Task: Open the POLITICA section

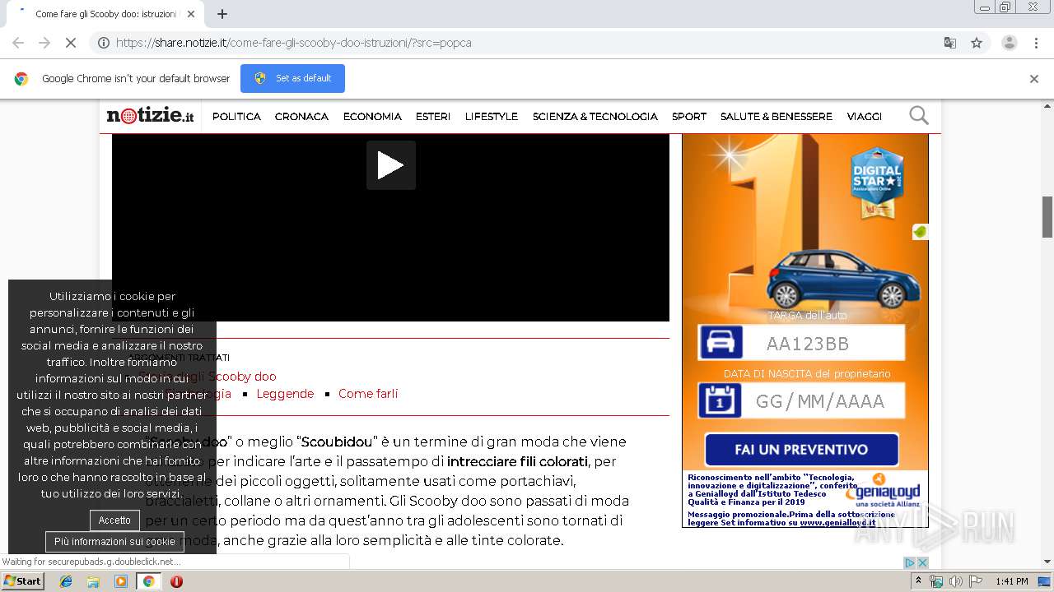Action: click(236, 117)
